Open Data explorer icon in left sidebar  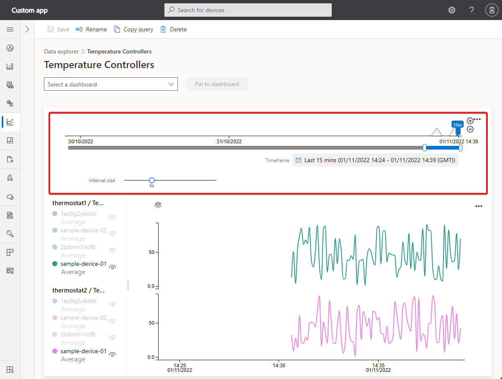coord(10,122)
